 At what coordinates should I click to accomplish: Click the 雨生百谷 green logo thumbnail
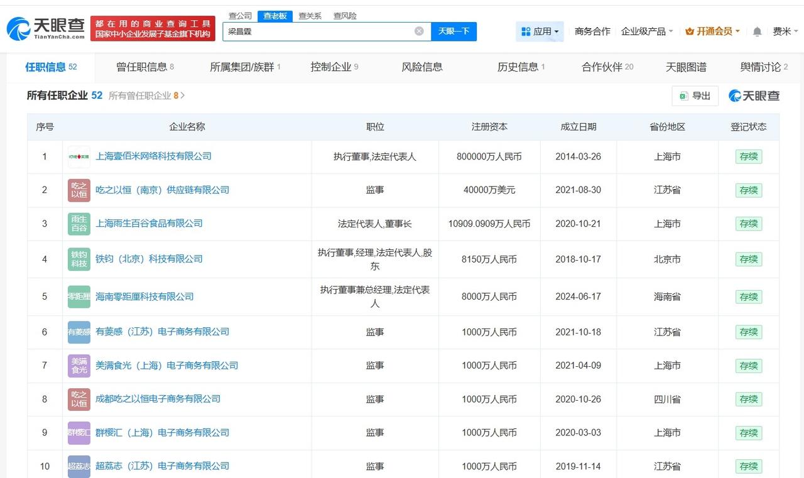click(x=79, y=224)
